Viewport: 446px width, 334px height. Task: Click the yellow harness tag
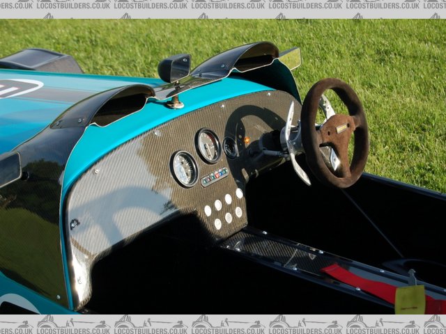point(410,299)
